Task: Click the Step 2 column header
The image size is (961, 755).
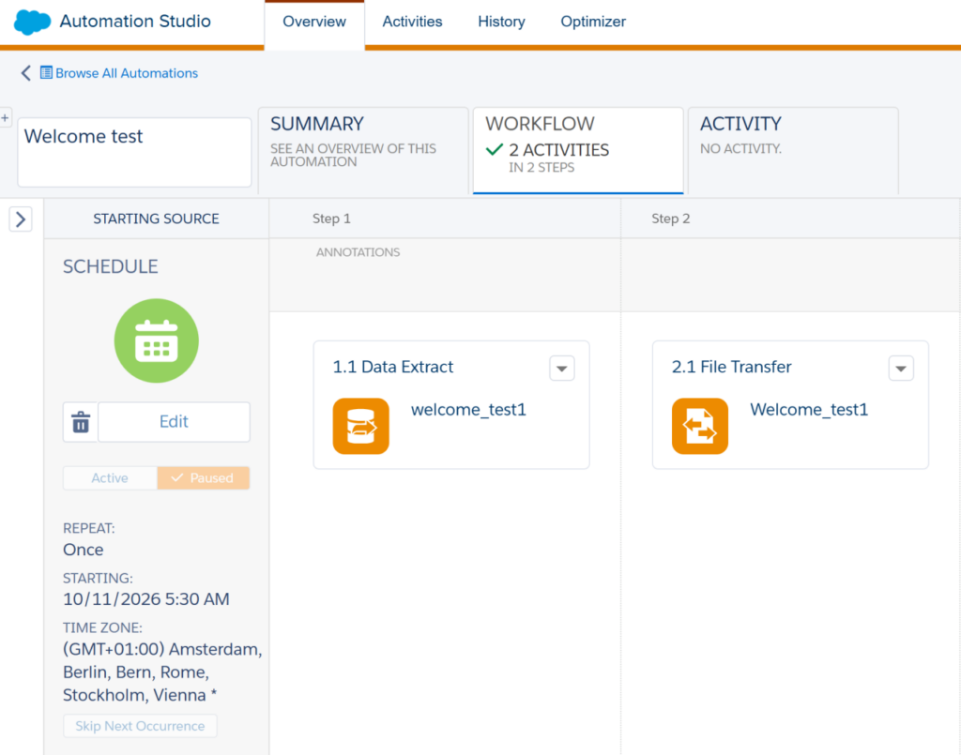Action: (x=790, y=219)
